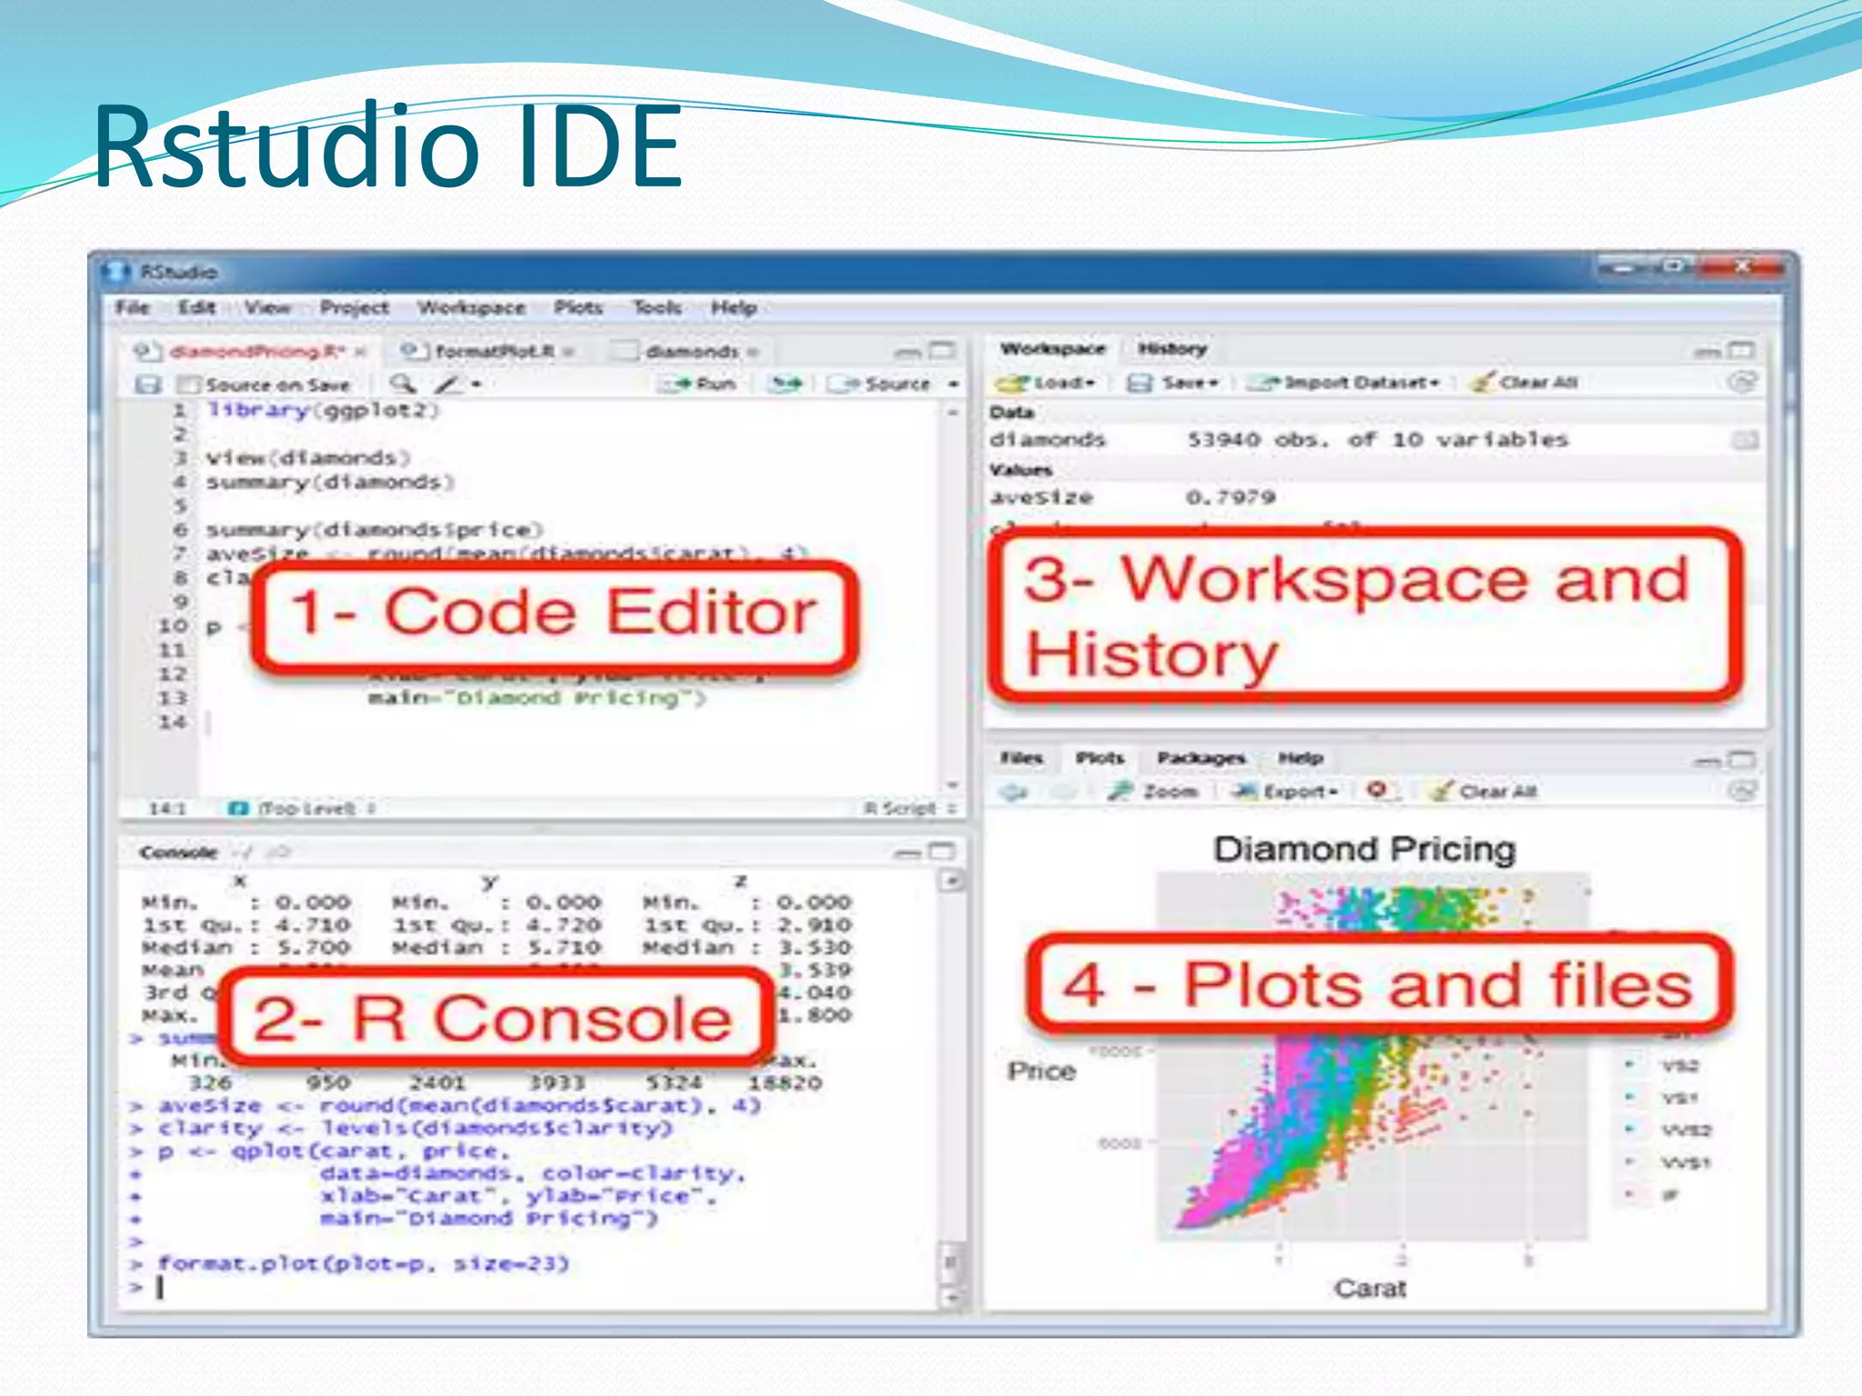Minimize the Plots pane

click(x=1707, y=762)
